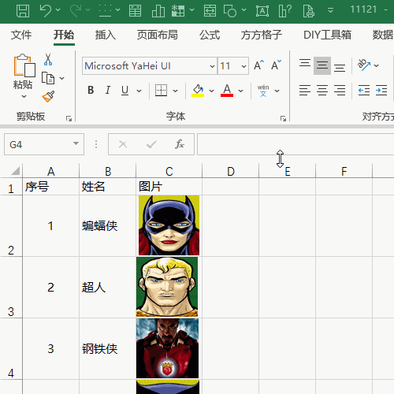Click the 粘贴 paste clipboard icon
This screenshot has width=394, height=394.
(24, 65)
